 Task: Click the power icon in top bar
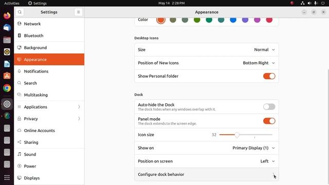323,3
